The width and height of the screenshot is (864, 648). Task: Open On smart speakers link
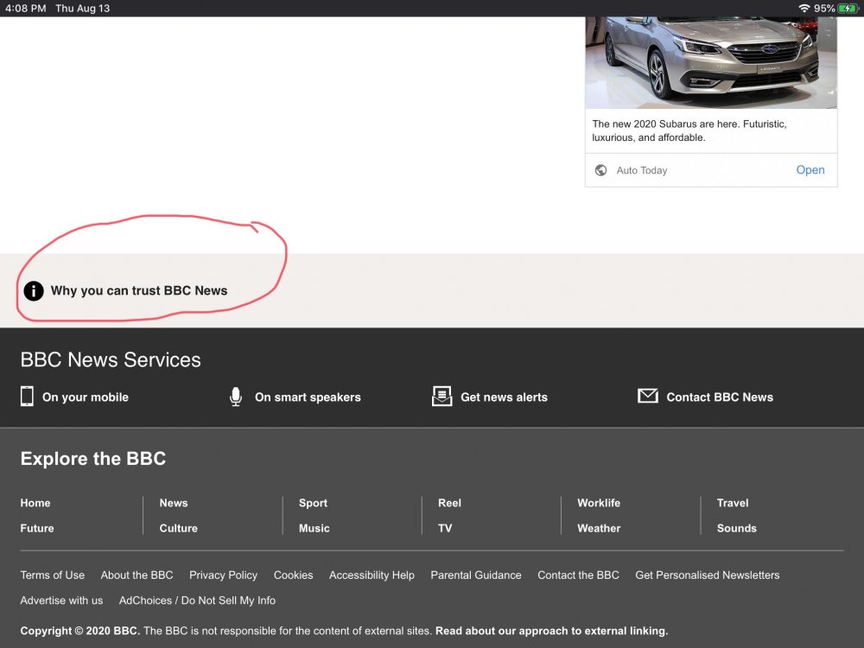308,397
